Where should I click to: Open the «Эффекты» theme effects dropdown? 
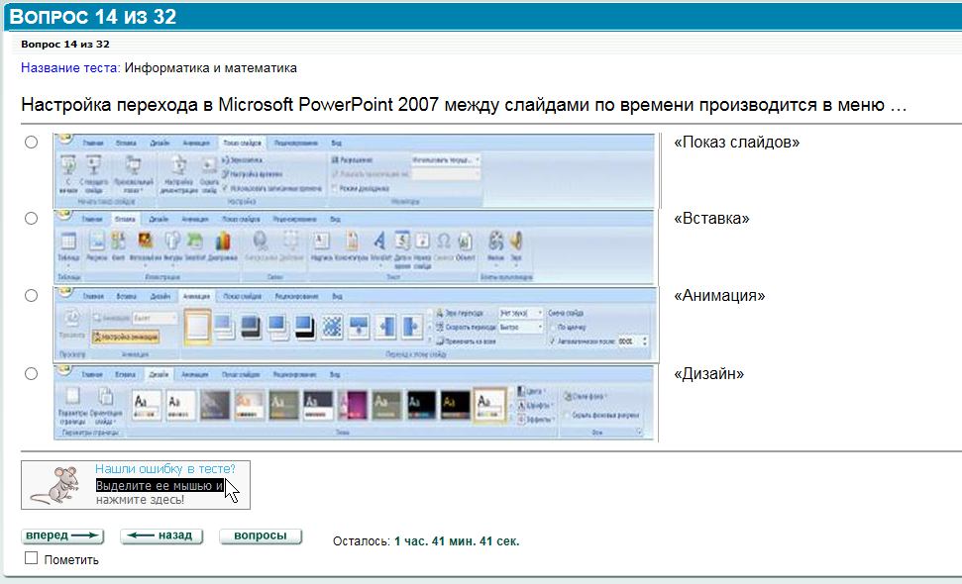534,419
